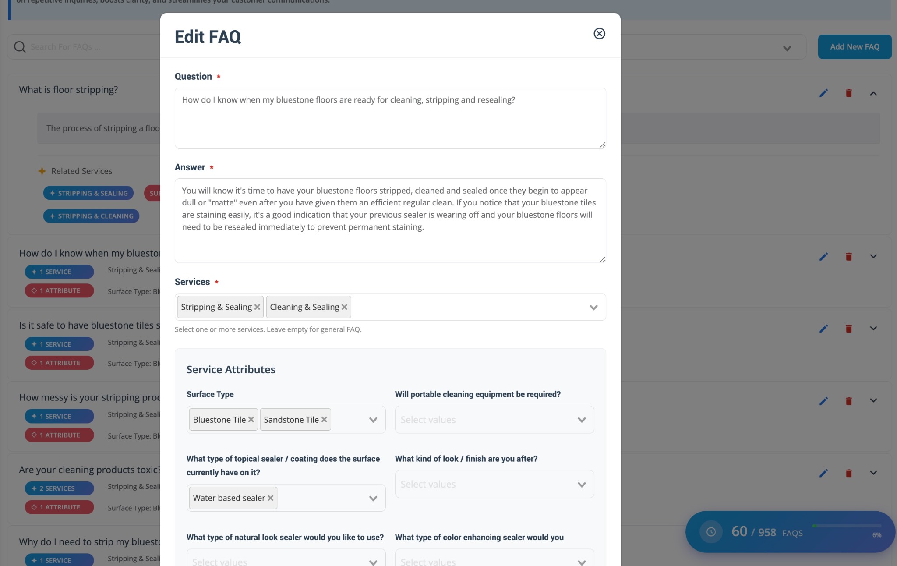
Task: Click the search magnifier icon
Action: (19, 46)
